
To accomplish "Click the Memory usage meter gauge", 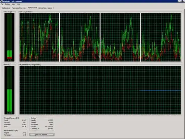I will pos(10,90).
